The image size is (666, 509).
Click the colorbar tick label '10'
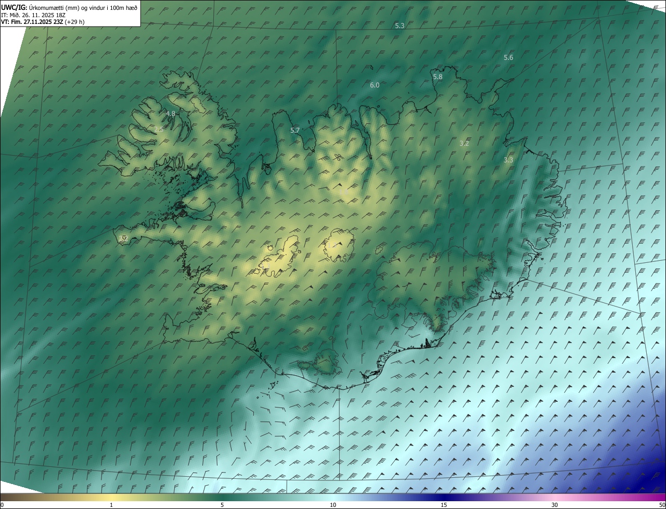pos(333,505)
